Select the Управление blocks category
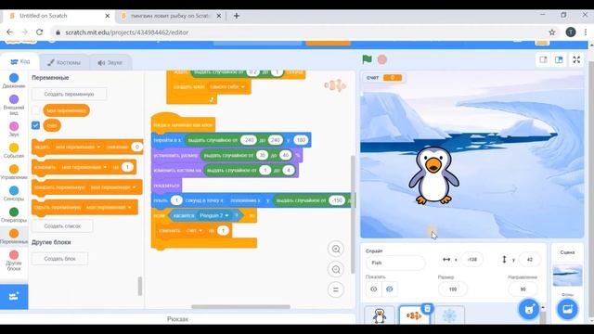The height and width of the screenshot is (334, 594). [14, 173]
